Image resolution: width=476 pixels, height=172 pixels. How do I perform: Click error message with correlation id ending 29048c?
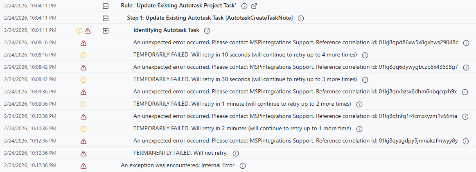point(296,43)
